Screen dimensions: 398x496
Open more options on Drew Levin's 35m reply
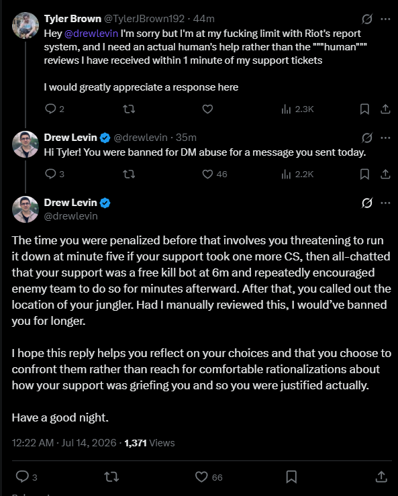point(385,138)
